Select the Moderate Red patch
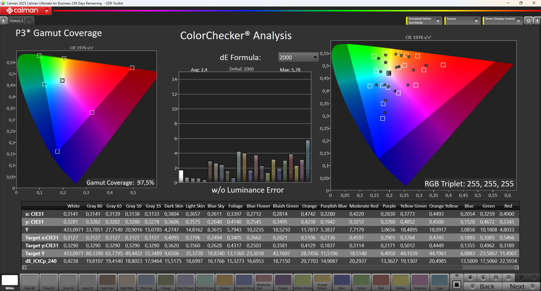 [x=264, y=282]
